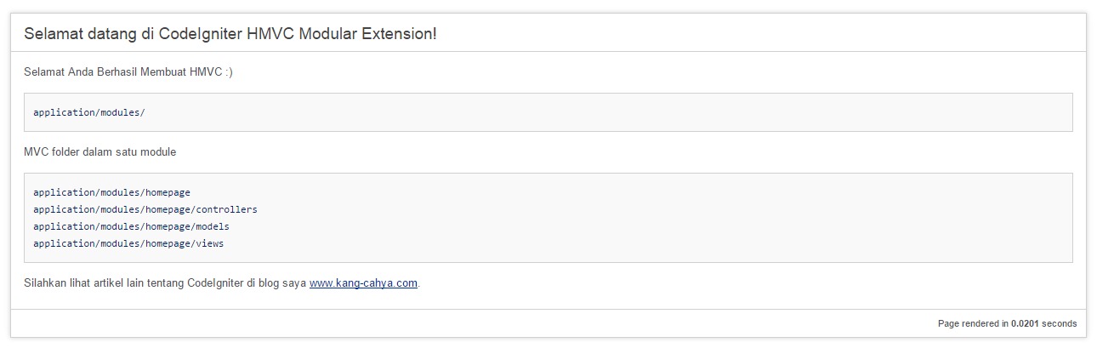The image size is (1097, 348).
Task: Click empty area in second code box
Action: (680, 218)
